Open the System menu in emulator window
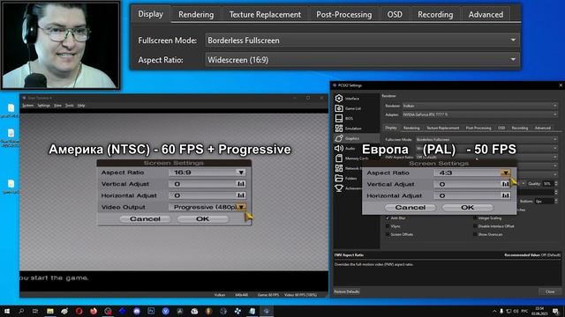Image resolution: width=565 pixels, height=317 pixels. [x=27, y=106]
